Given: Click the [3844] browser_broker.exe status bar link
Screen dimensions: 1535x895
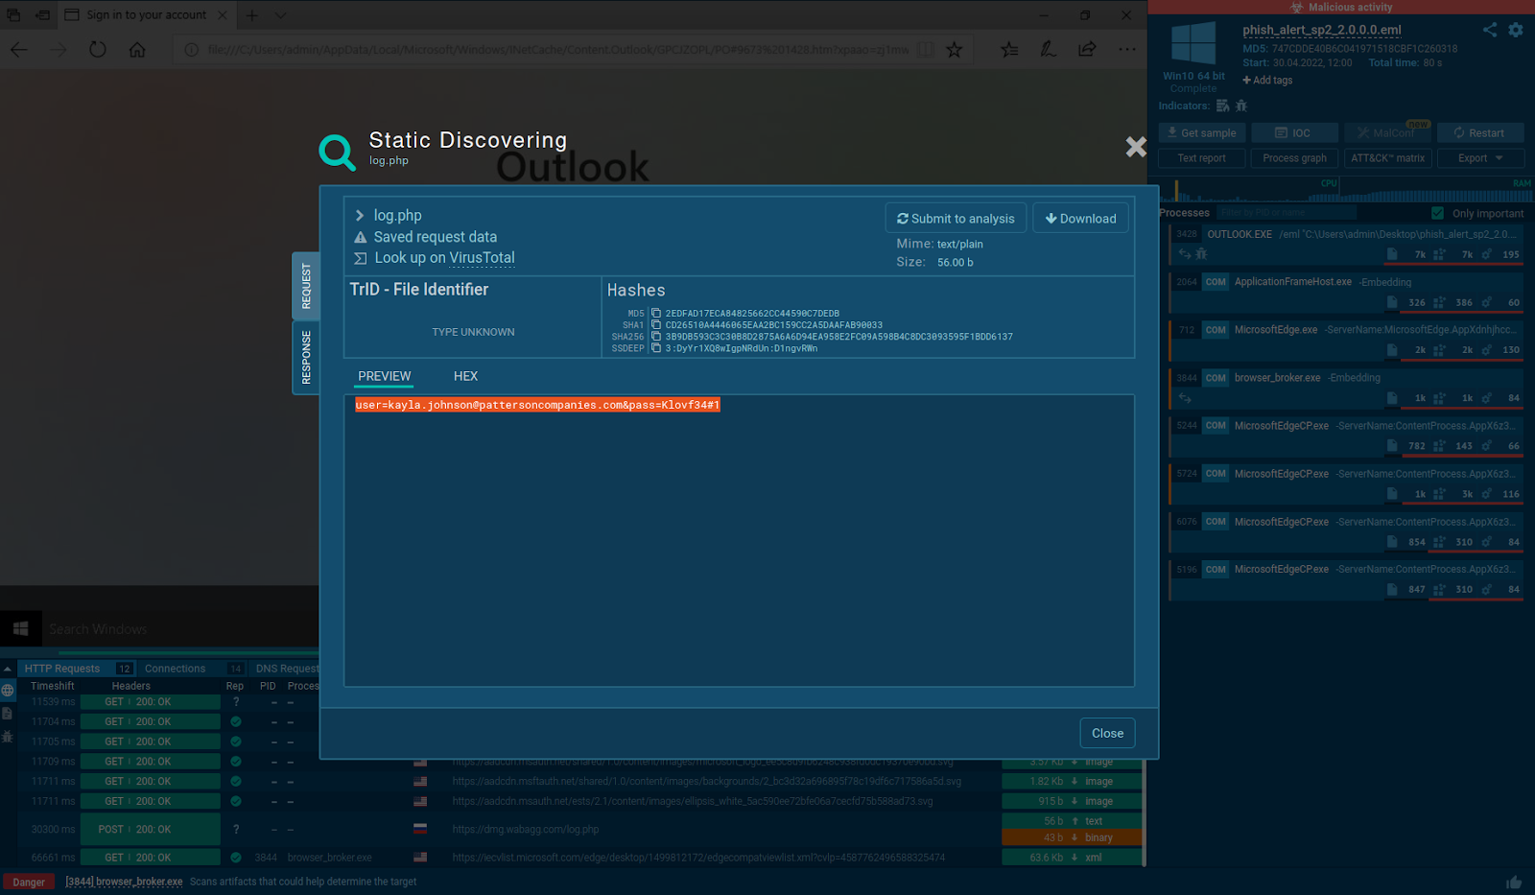Looking at the screenshot, I should click(x=124, y=882).
